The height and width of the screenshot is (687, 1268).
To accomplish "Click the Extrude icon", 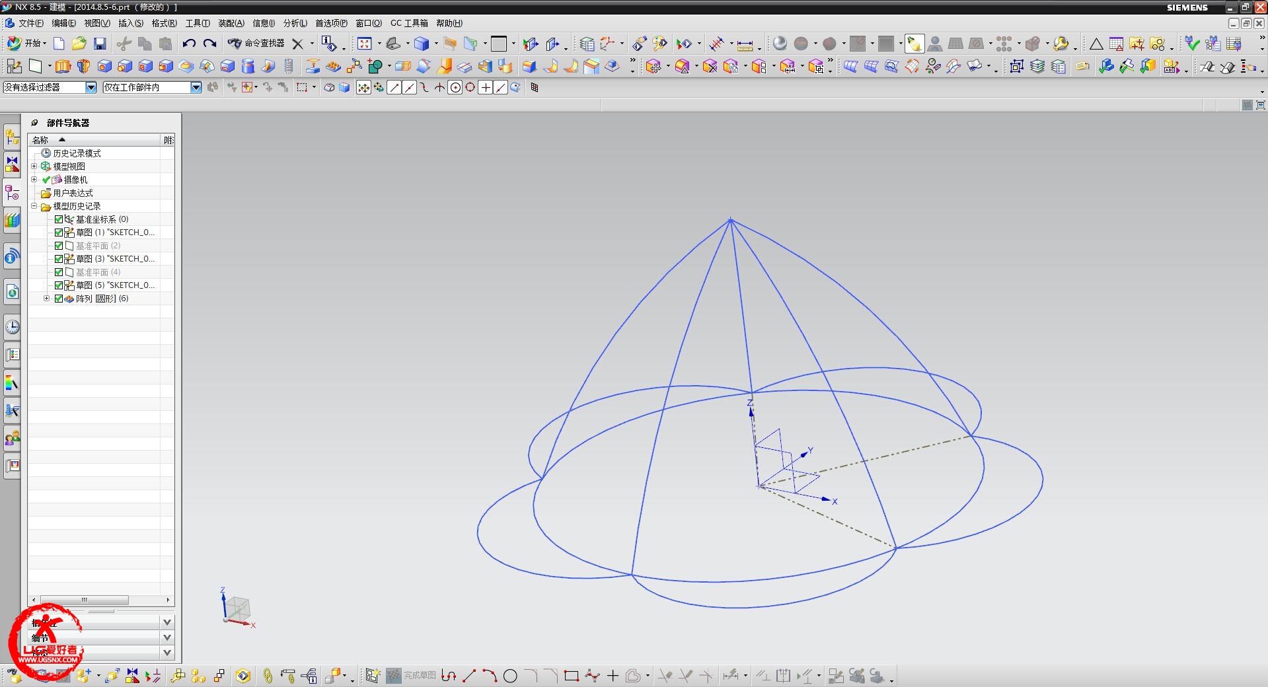I will pos(63,66).
